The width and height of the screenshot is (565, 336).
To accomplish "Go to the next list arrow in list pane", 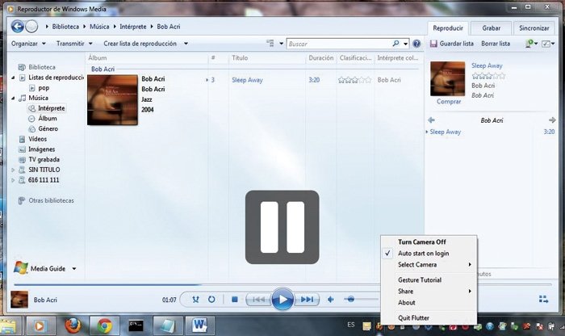I will pos(552,120).
